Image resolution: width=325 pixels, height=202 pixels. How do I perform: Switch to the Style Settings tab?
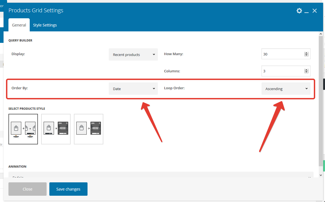pyautogui.click(x=45, y=25)
